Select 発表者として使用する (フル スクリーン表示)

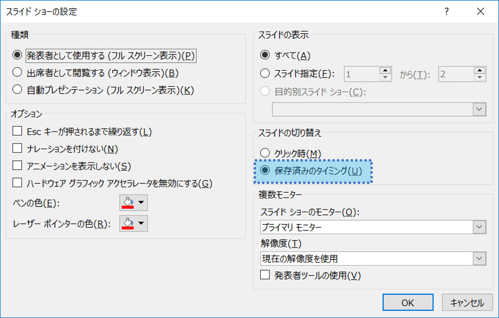pyautogui.click(x=104, y=55)
